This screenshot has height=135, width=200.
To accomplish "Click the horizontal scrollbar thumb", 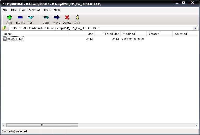I will point(42,125).
